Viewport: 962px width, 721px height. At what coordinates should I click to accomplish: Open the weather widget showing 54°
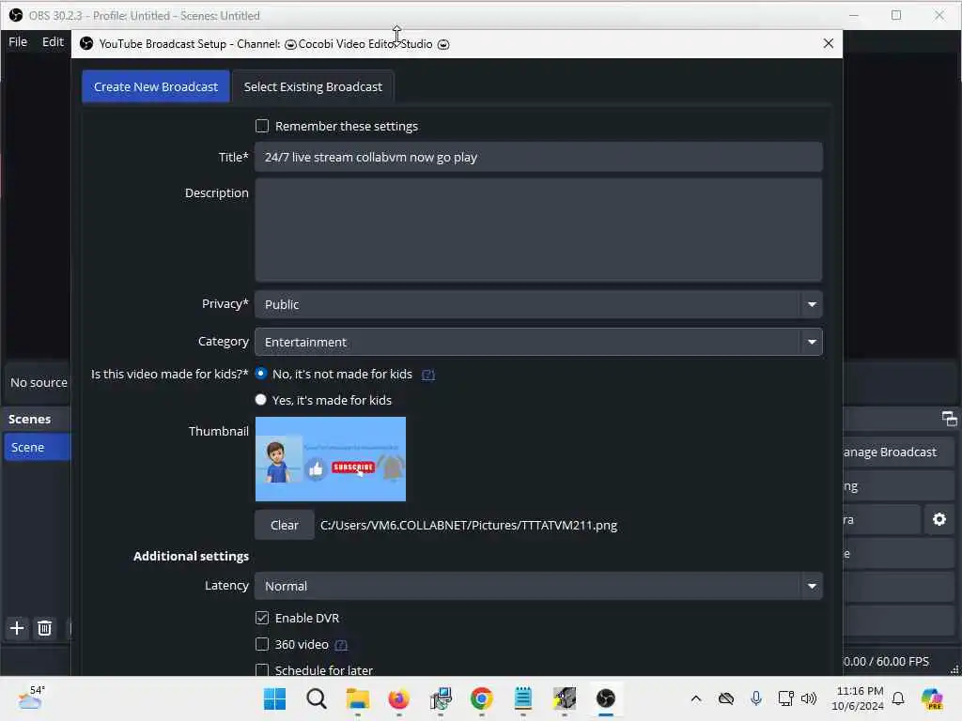31,698
